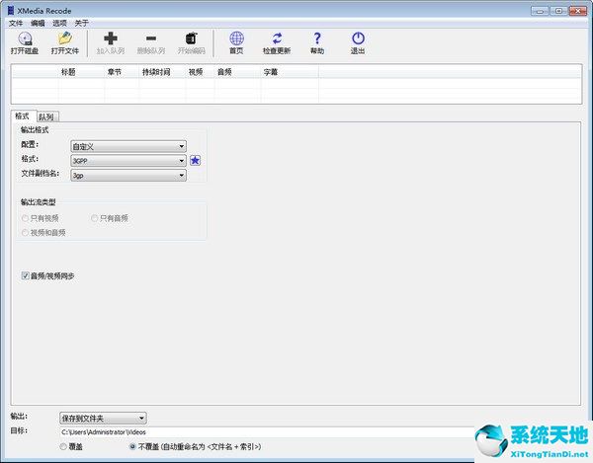Select the Video and audio (视频和音频) radio button
This screenshot has height=463, width=593.
pos(25,233)
